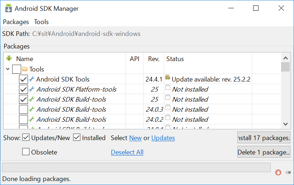This screenshot has height=185, width=294.
Task: Click the Deselect All link
Action: coord(127,152)
